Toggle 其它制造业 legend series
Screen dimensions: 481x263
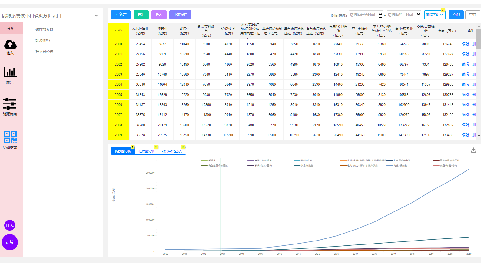coord(303,166)
